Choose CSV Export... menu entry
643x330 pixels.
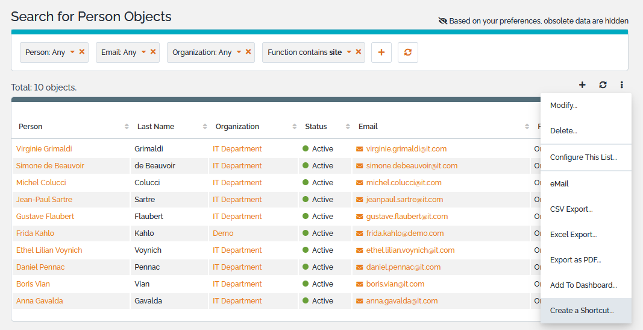571,209
